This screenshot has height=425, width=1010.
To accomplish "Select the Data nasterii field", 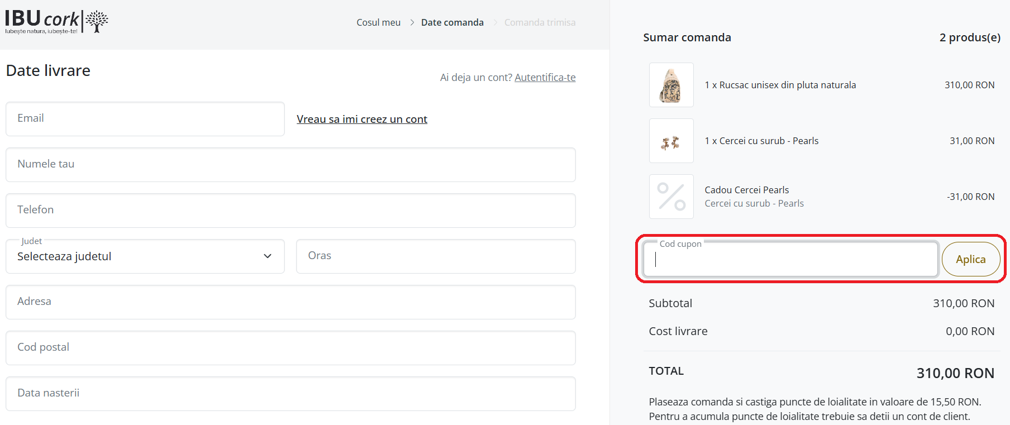I will tap(290, 394).
